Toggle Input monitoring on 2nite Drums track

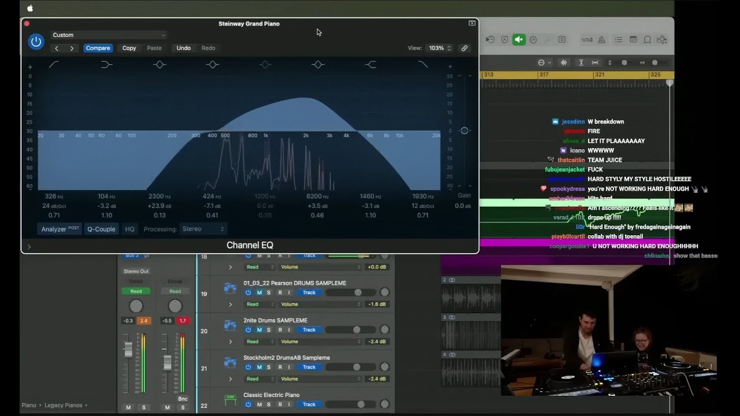click(x=289, y=330)
